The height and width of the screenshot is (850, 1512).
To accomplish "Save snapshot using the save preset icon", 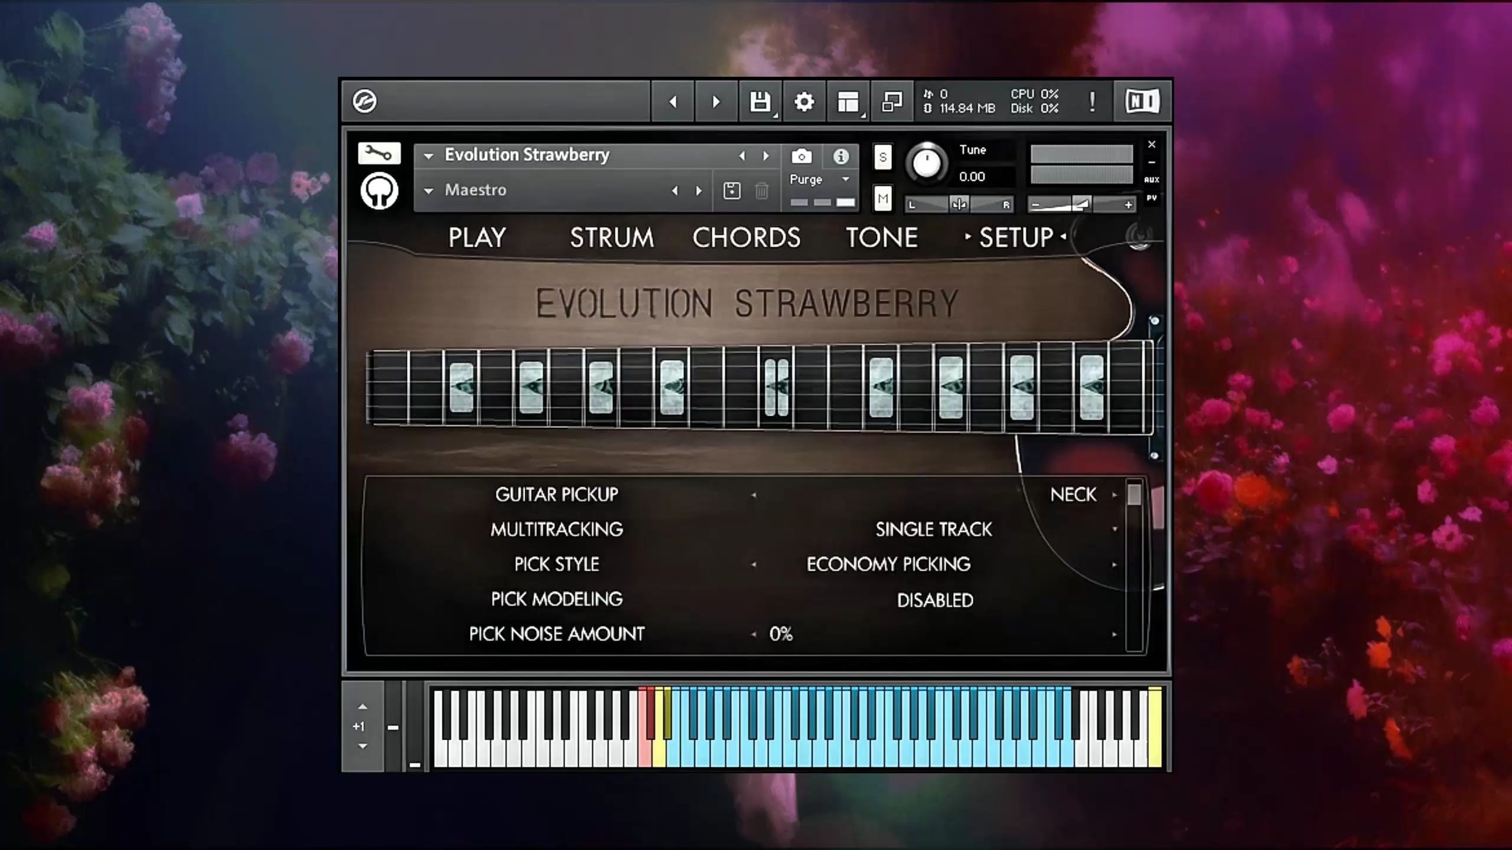I will (732, 191).
